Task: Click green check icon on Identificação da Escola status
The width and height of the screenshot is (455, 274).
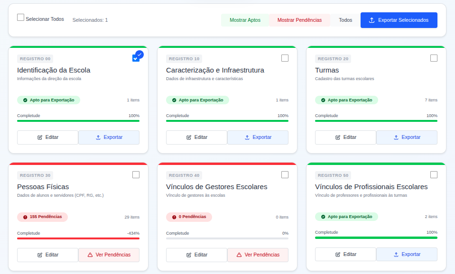Action: (x=25, y=100)
